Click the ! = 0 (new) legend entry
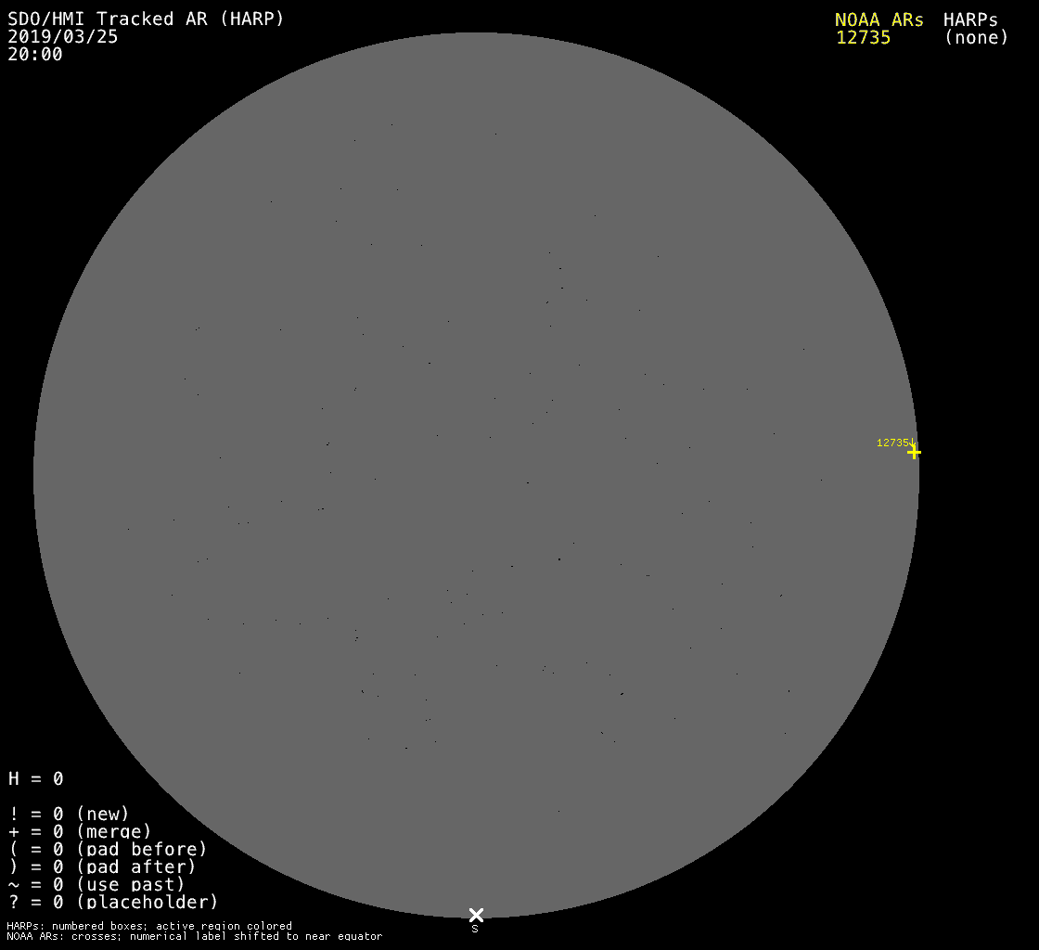The width and height of the screenshot is (1039, 950). pos(69,814)
